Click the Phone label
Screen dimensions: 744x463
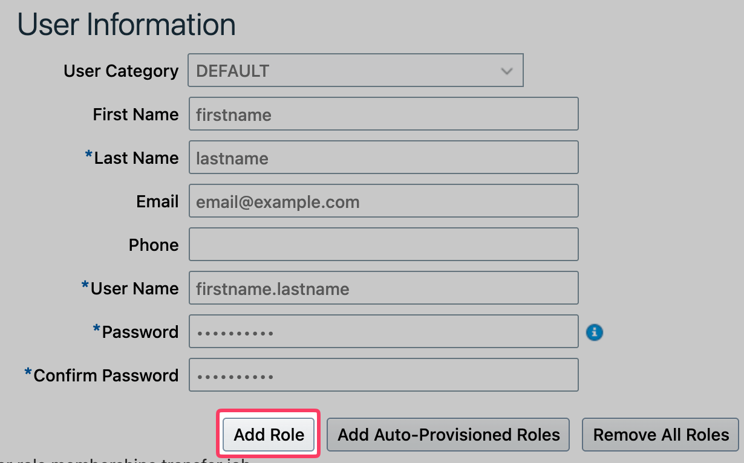point(154,245)
